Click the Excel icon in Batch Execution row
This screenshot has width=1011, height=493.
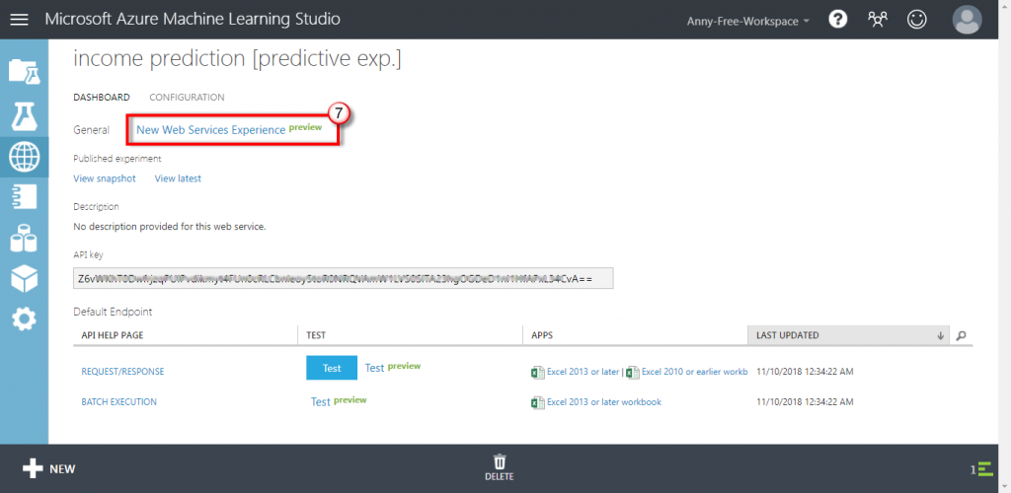[x=537, y=402]
